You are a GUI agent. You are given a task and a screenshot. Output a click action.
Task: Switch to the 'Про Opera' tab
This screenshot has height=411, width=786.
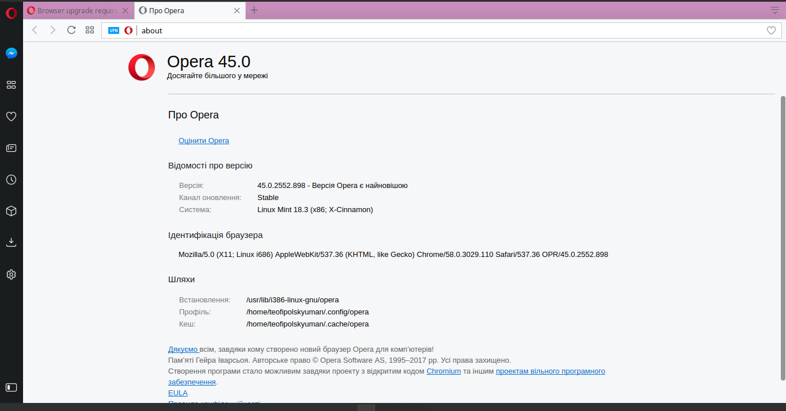click(191, 10)
